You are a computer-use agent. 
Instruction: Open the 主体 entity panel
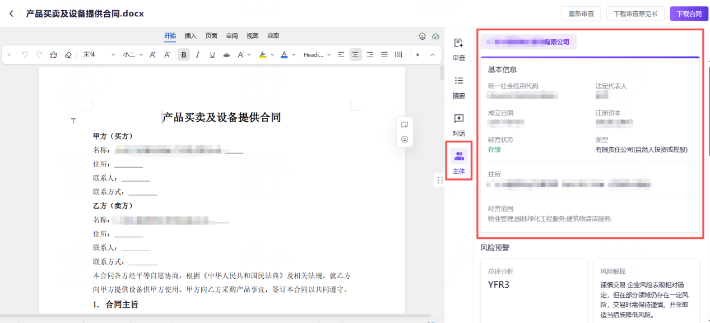coord(459,163)
